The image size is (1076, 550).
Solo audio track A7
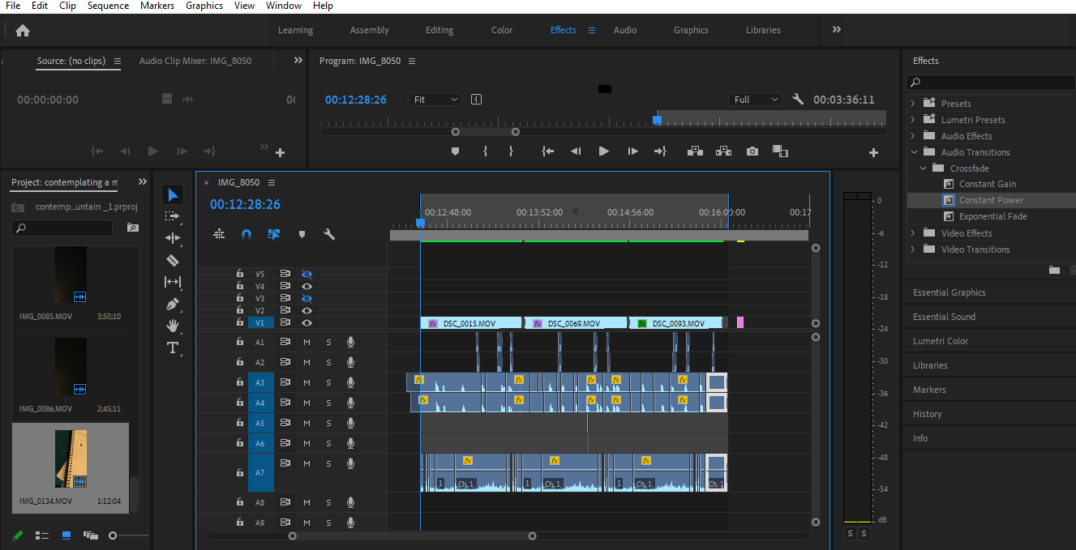pyautogui.click(x=328, y=464)
